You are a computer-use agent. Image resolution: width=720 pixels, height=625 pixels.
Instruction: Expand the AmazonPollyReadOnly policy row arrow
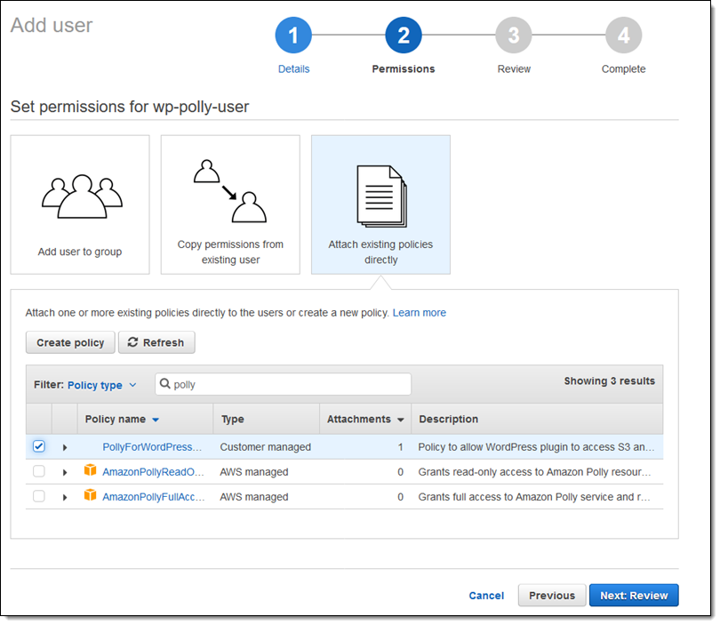pyautogui.click(x=65, y=472)
